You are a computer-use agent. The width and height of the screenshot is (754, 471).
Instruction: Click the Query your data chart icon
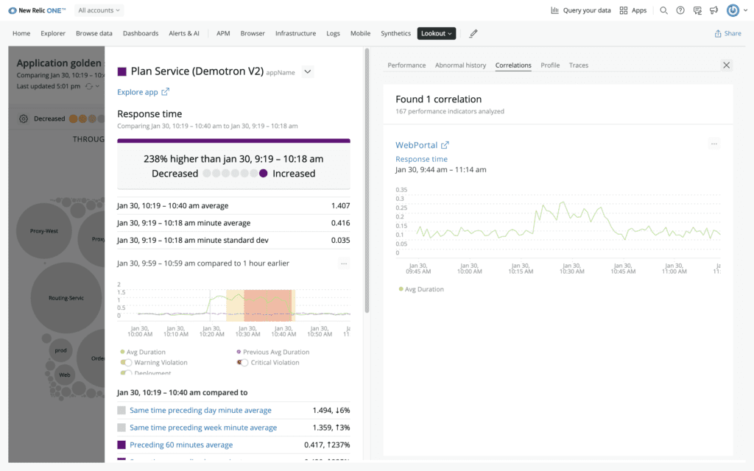point(554,10)
